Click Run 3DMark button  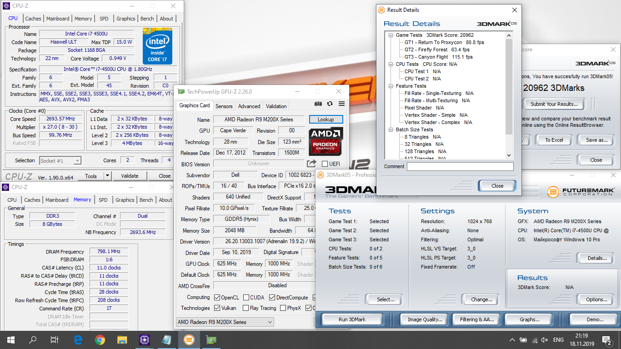click(352, 319)
